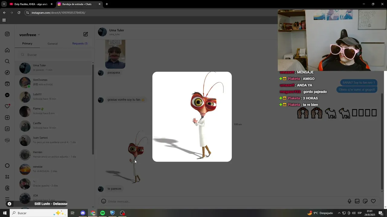Open the face video thumbnail in chat
Screen dimensions: 387x217
pos(115,54)
